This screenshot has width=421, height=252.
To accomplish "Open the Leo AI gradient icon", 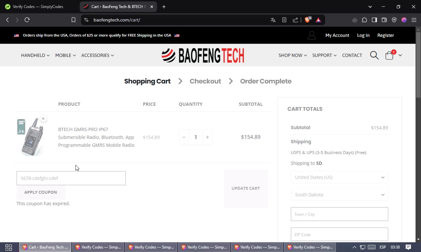I will [404, 20].
